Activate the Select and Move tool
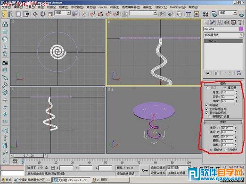 click(x=35, y=14)
